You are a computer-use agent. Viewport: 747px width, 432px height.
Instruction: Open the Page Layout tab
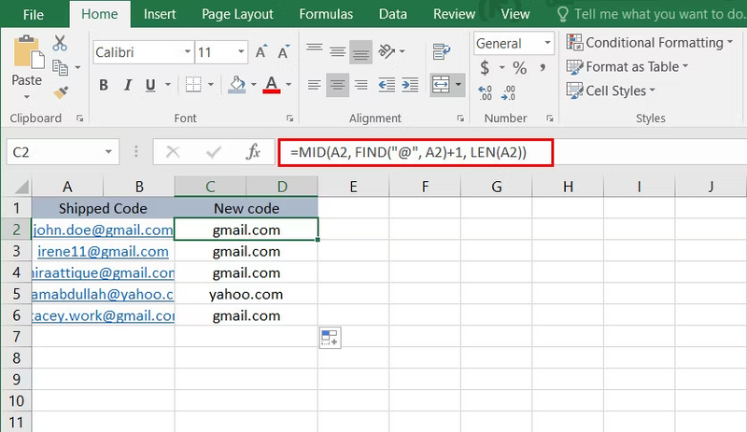coord(237,14)
